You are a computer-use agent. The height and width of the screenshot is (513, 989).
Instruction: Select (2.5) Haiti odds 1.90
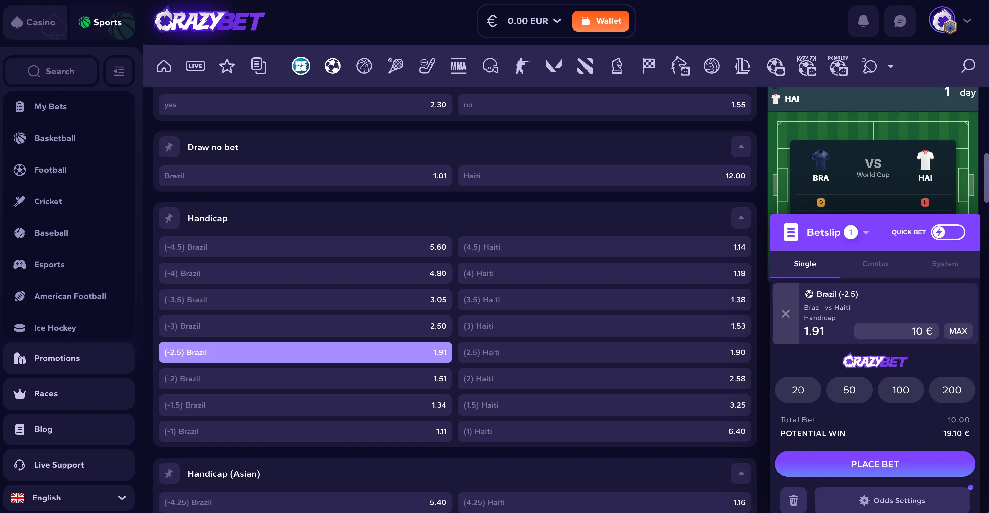pos(604,352)
